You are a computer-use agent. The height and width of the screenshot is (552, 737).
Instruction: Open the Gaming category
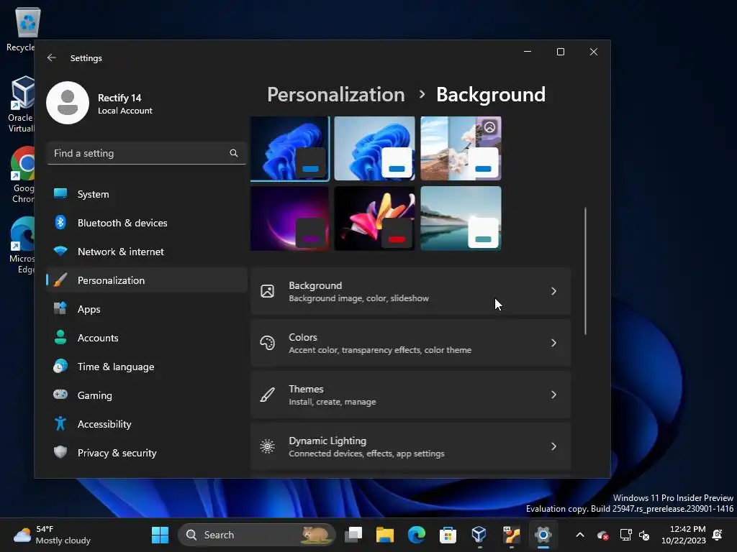(147, 395)
